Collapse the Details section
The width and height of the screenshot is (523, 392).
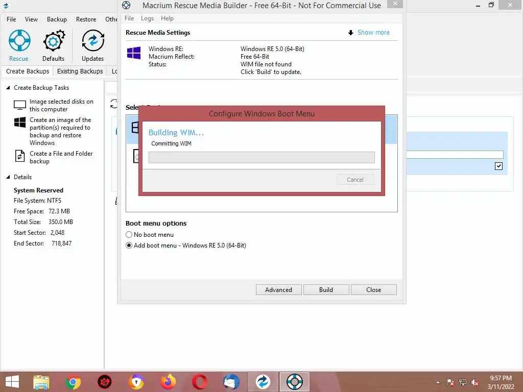[8, 177]
